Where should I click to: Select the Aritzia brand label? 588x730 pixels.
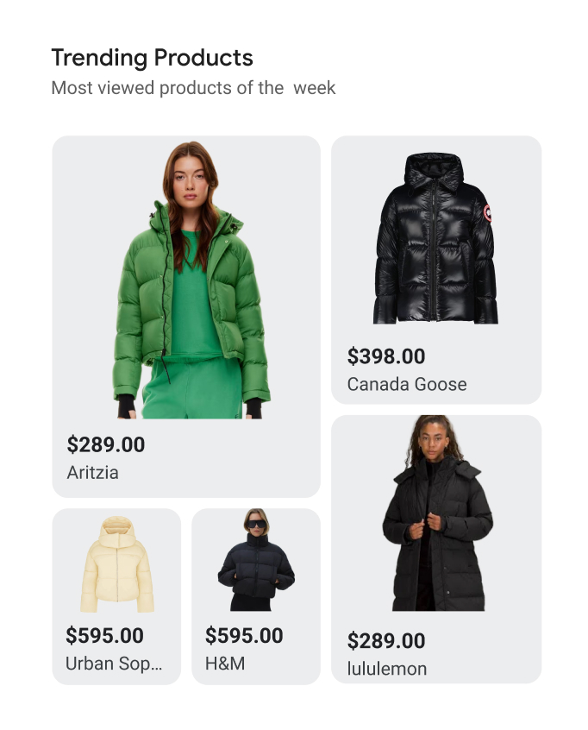(x=92, y=473)
